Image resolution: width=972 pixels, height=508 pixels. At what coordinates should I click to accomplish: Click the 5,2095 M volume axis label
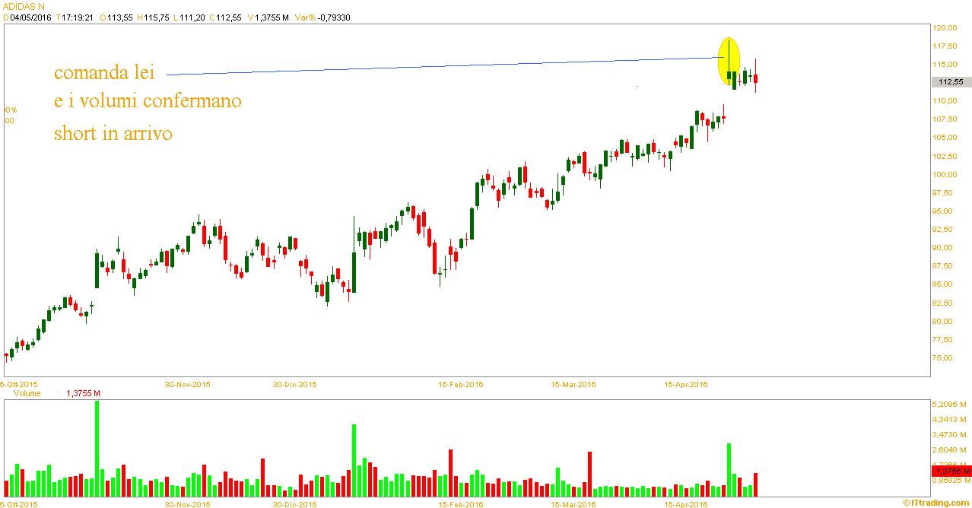[951, 404]
